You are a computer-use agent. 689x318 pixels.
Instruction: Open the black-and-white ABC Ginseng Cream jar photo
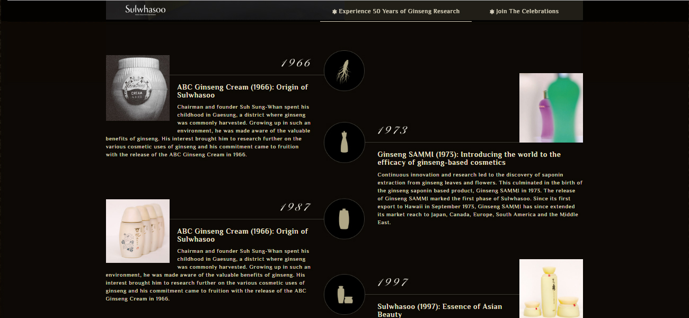[138, 88]
